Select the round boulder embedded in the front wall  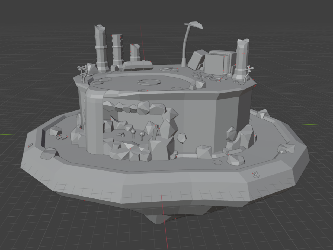pyautogui.click(x=182, y=138)
